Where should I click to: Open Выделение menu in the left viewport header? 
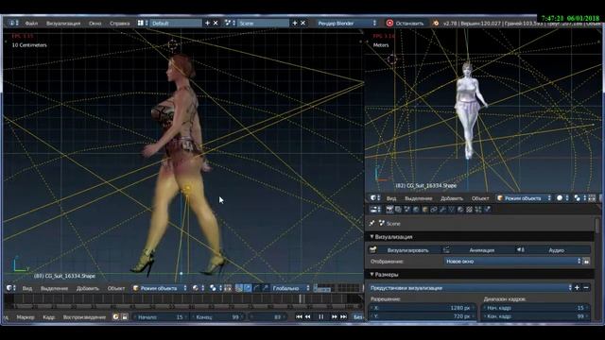pyautogui.click(x=54, y=288)
